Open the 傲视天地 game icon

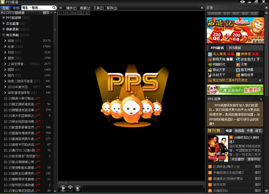(x=210, y=59)
